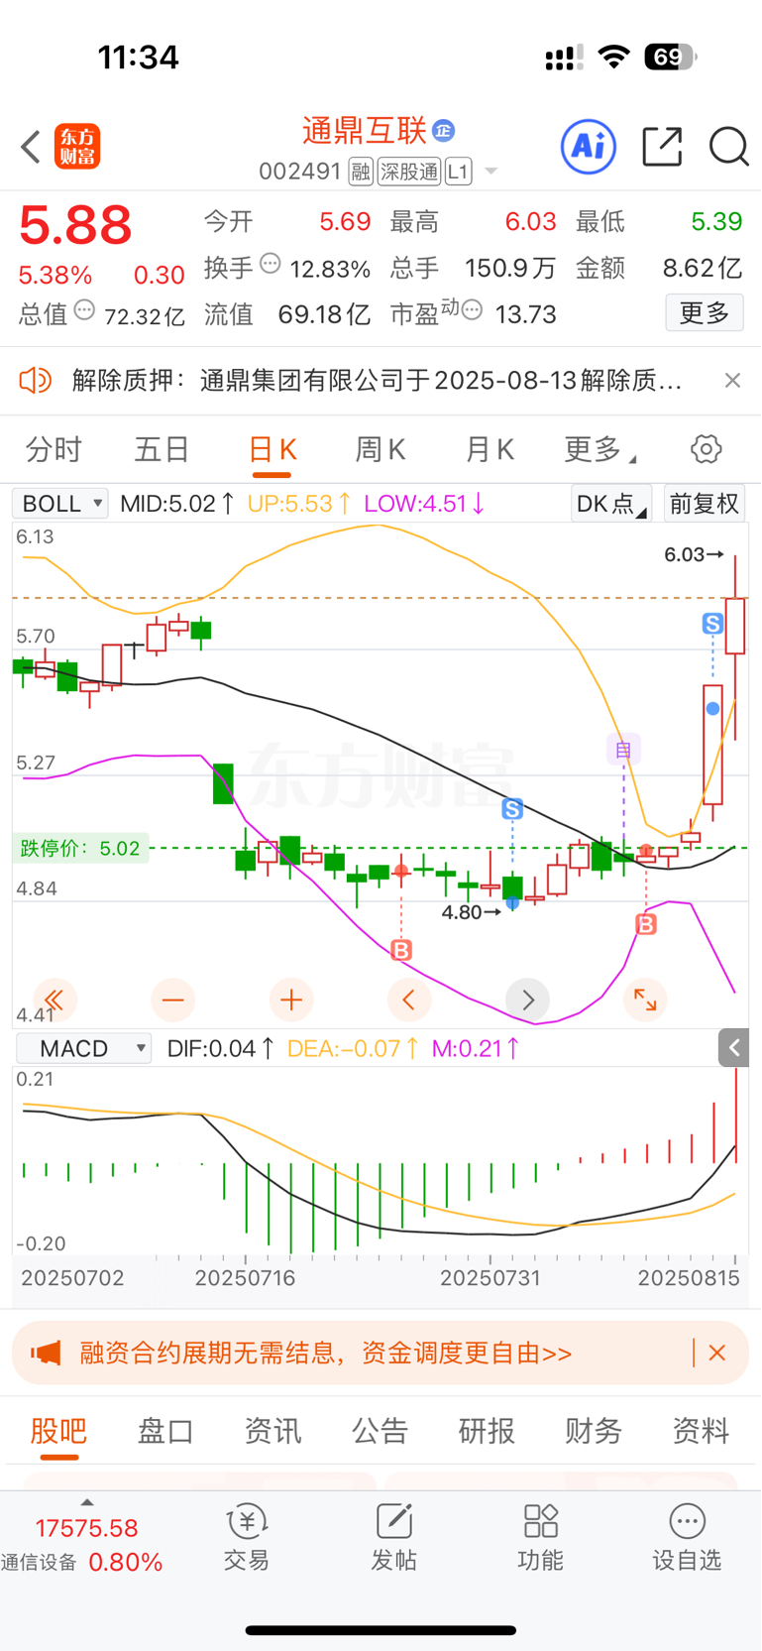The width and height of the screenshot is (762, 1651).
Task: Tap the red B marker under August candles
Action: (646, 924)
